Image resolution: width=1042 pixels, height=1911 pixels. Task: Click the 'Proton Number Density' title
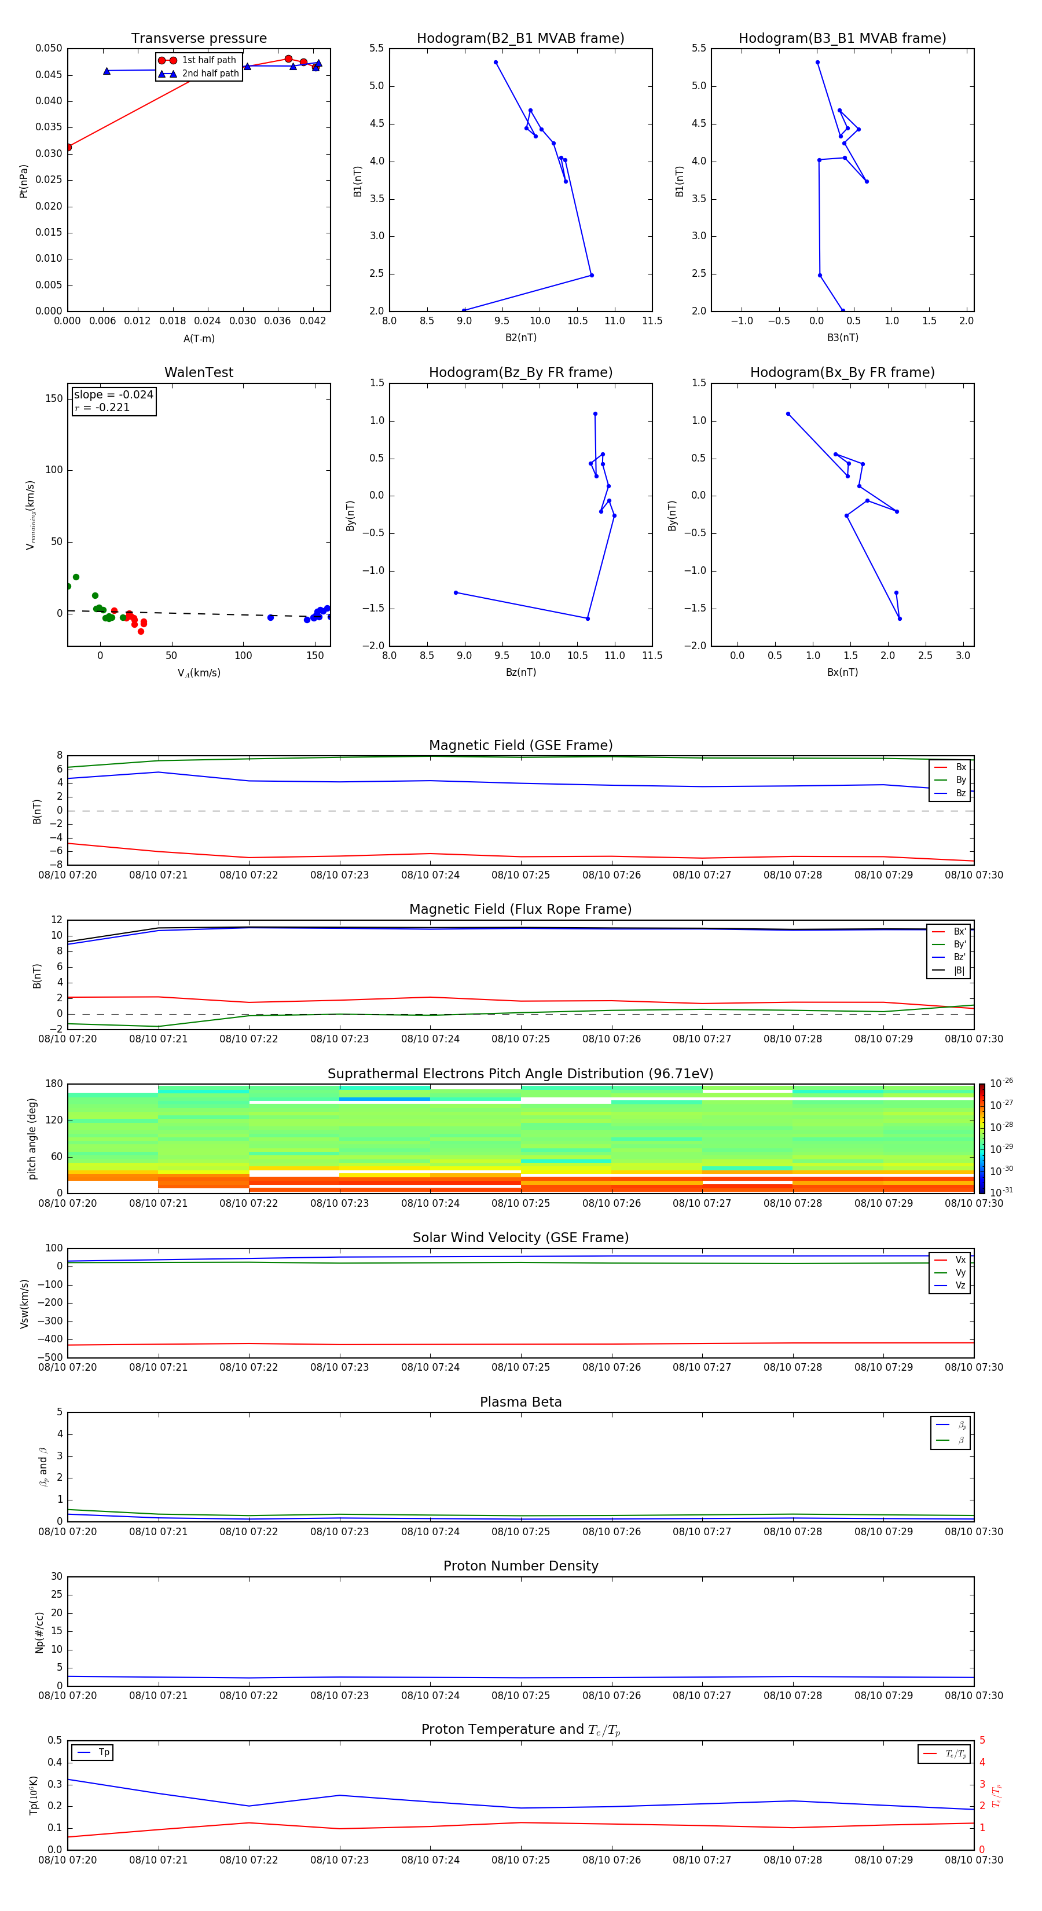[520, 1566]
